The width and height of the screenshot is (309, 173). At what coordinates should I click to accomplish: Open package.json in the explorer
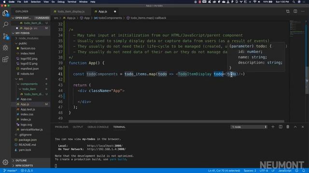[28, 140]
